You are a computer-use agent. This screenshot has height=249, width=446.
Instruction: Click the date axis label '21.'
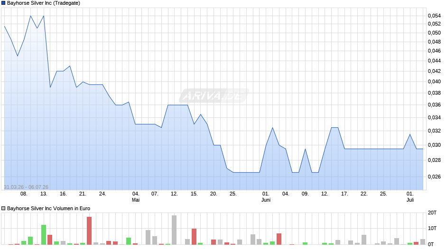point(83,194)
